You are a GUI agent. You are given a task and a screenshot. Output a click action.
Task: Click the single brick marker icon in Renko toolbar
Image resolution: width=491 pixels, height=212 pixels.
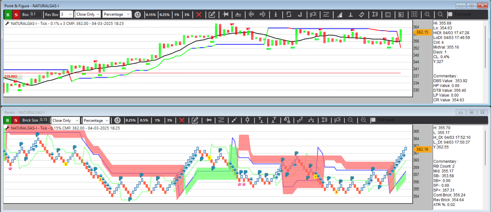247,120
